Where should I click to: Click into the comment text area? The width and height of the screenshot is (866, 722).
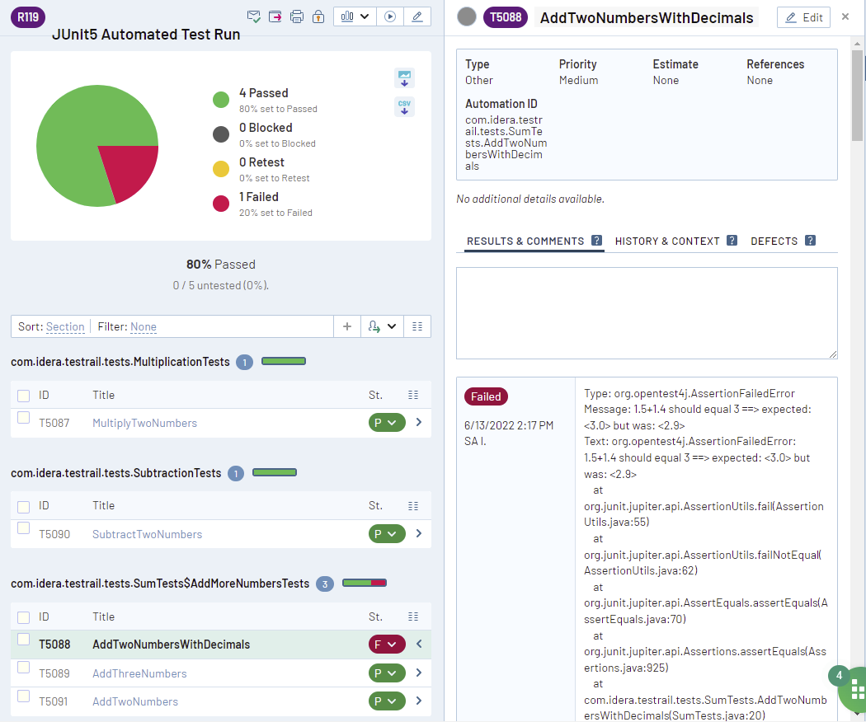click(x=647, y=312)
